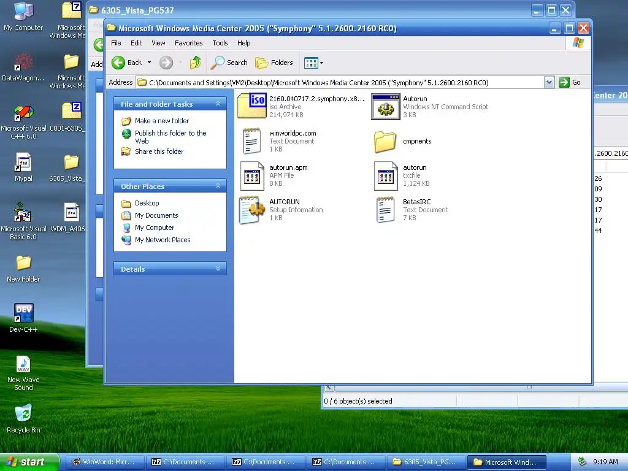Select Microsoft Visual C++ 6.0 shortcut
This screenshot has height=471, width=628.
[x=23, y=122]
